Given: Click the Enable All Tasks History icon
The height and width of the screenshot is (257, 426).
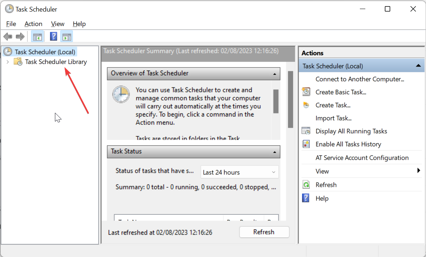Looking at the screenshot, I should [306, 144].
